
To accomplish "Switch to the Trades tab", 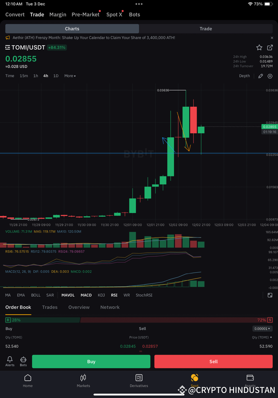I will 50,307.
